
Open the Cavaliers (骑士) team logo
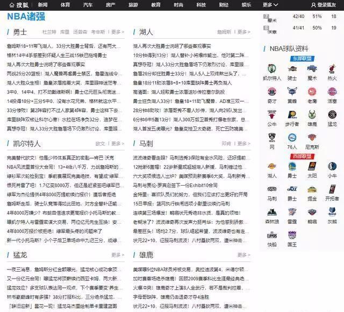coord(292,68)
